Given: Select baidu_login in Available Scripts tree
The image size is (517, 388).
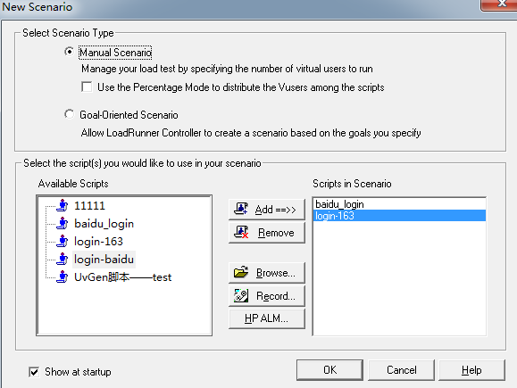Looking at the screenshot, I should coord(104,224).
